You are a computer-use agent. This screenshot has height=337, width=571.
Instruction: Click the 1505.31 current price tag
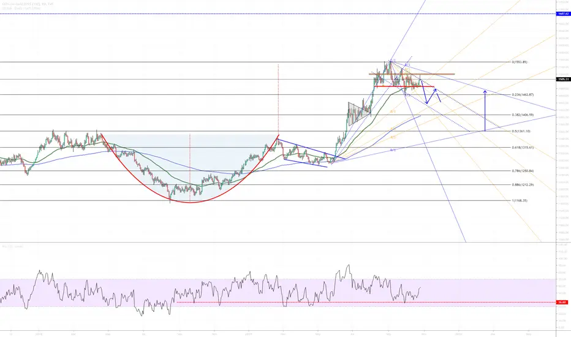[x=563, y=79]
